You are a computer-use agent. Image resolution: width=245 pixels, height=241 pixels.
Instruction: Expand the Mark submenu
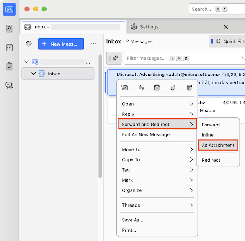pos(157,180)
